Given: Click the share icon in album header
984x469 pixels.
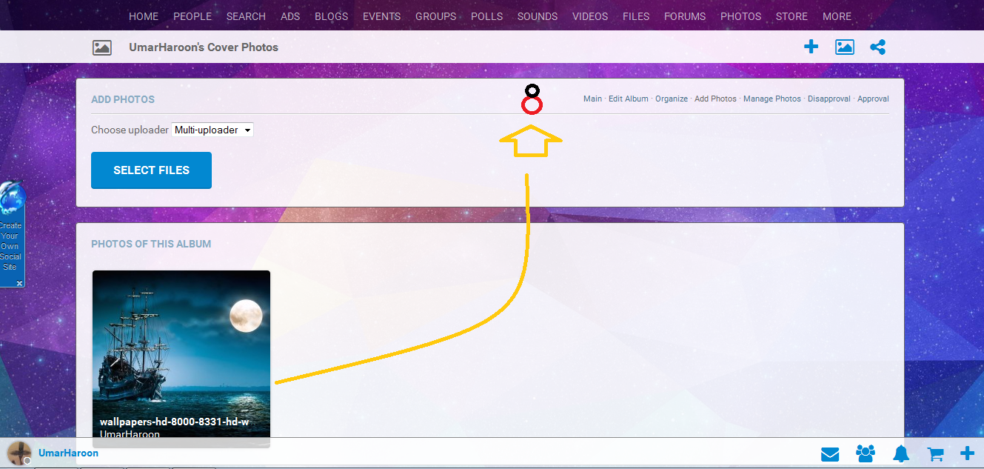Looking at the screenshot, I should coord(877,47).
